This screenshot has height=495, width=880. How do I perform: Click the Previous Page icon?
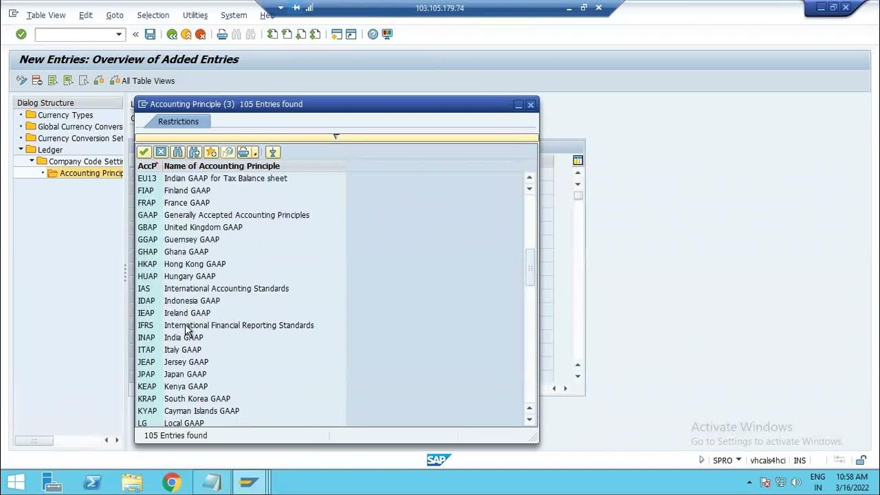coord(287,34)
